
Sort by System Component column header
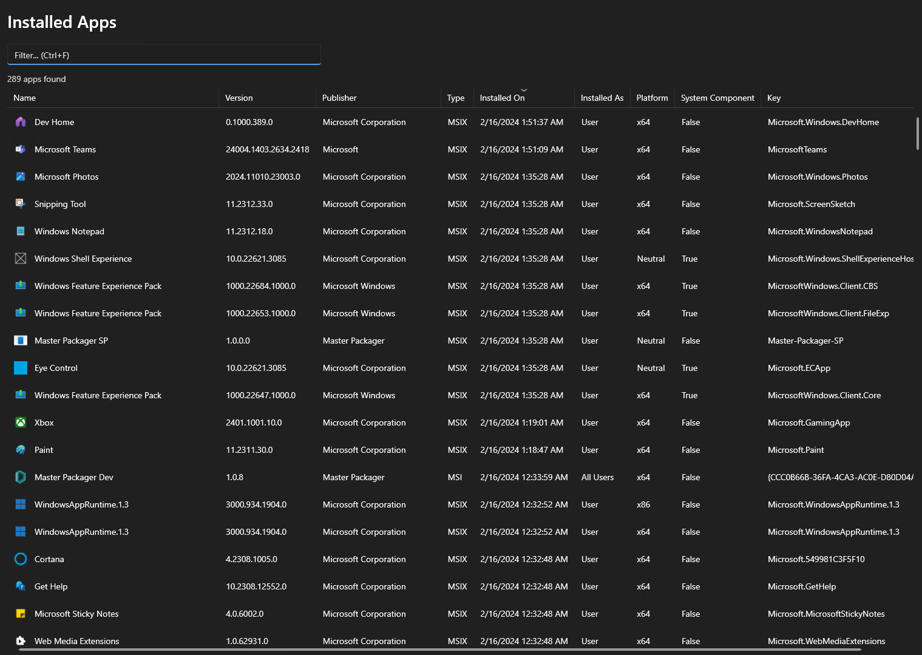click(x=717, y=98)
